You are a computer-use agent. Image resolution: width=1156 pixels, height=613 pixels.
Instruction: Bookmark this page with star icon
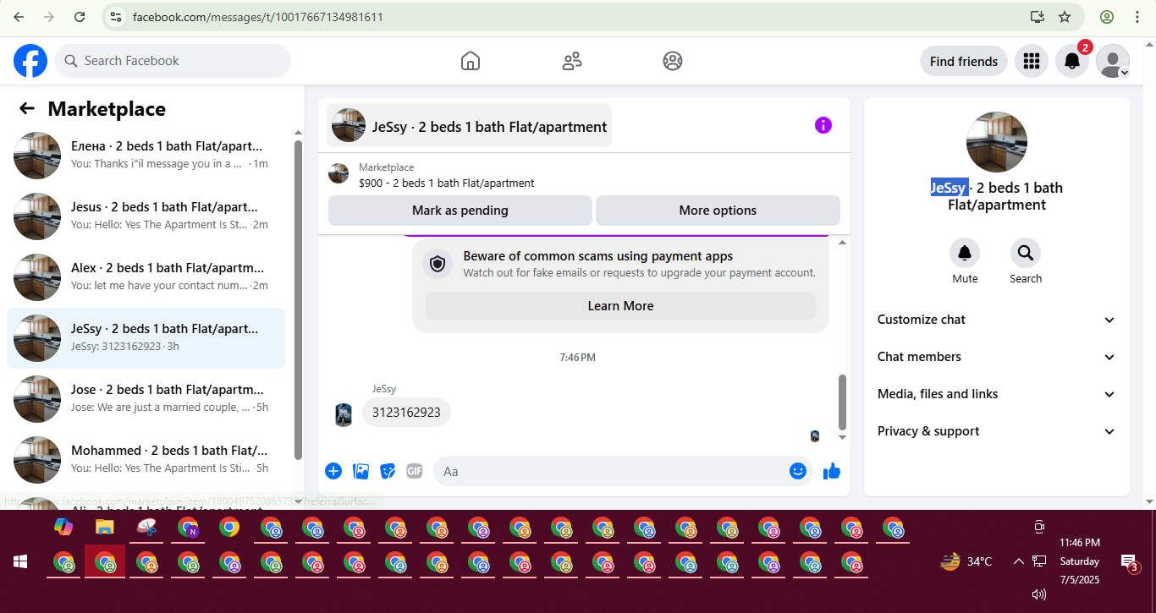pos(1065,17)
